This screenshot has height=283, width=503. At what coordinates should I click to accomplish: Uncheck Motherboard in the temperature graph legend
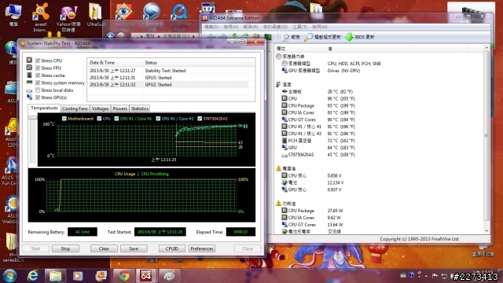[x=64, y=119]
